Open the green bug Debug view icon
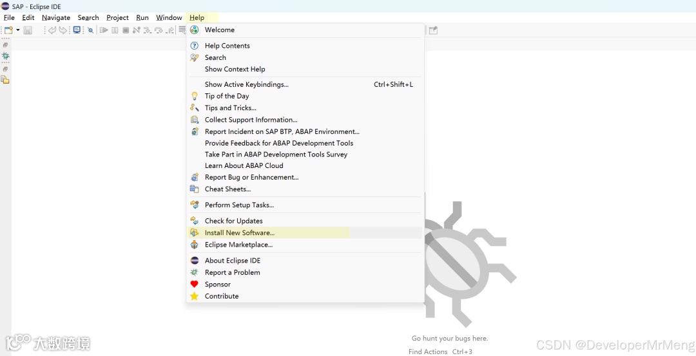This screenshot has height=356, width=696. pos(5,56)
